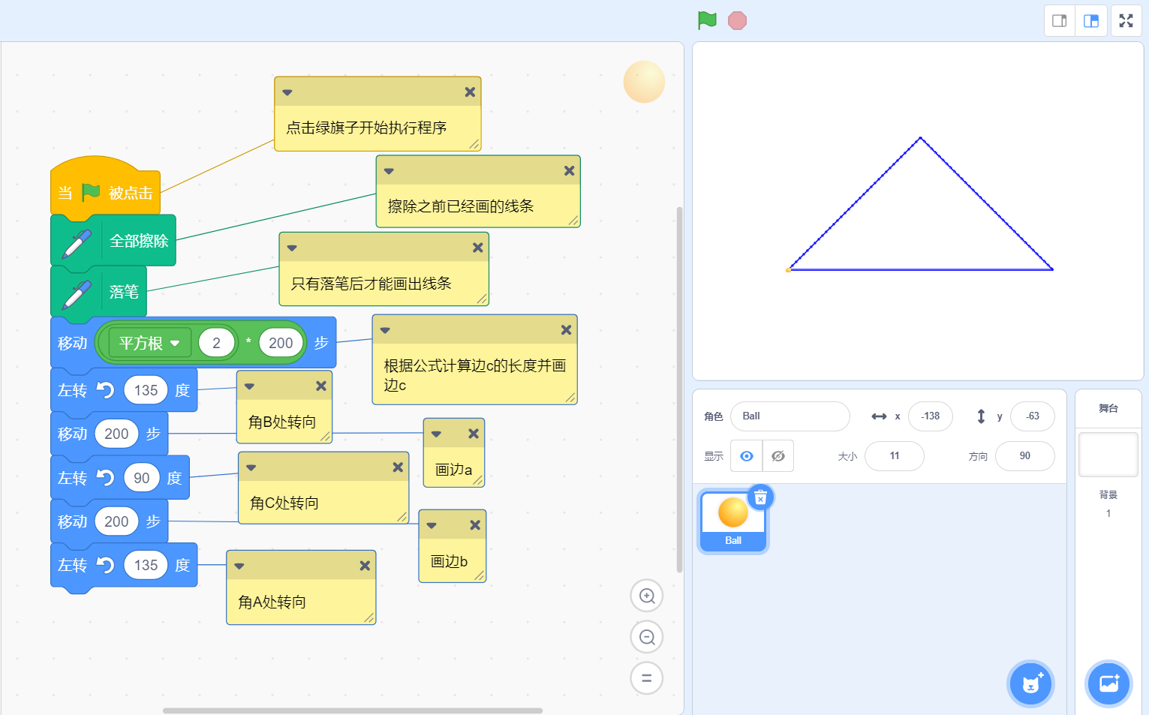Screen dimensions: 1149x715
Task: Delete the 角B处转向 comment
Action: pyautogui.click(x=321, y=386)
